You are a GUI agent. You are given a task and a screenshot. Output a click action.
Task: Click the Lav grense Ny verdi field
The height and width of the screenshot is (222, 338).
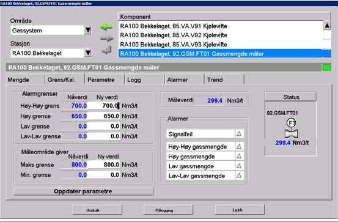[104, 126]
